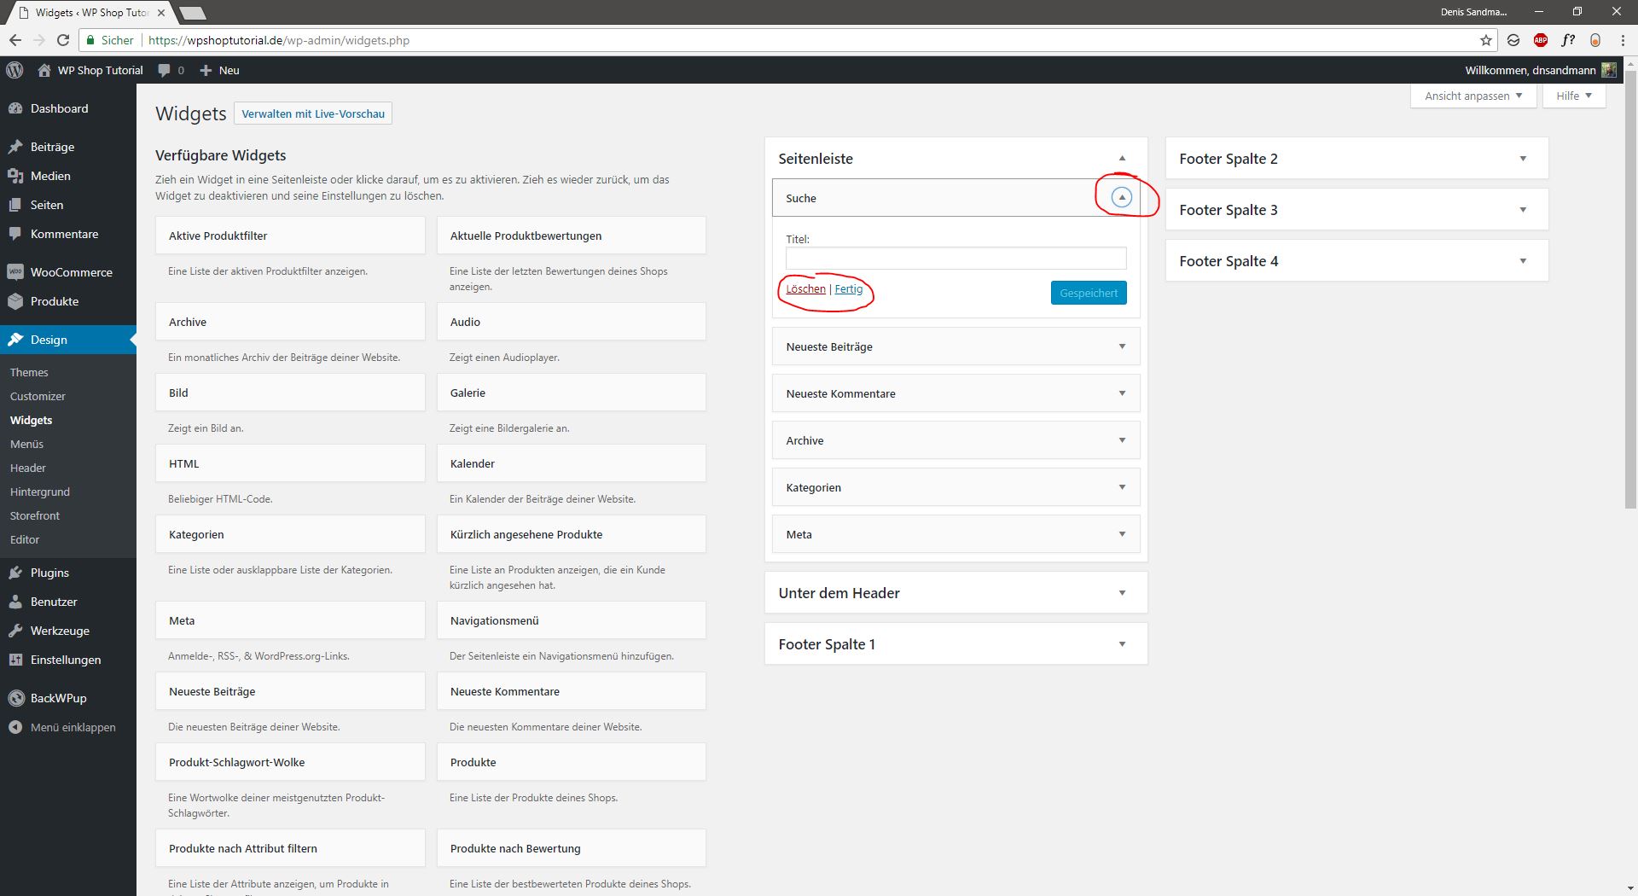Collapse the admin menu via Menü einklappen

coord(73,727)
